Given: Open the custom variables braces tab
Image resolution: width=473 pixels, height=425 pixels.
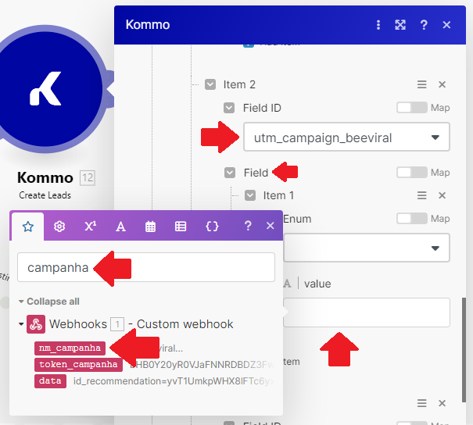Looking at the screenshot, I should [x=212, y=227].
